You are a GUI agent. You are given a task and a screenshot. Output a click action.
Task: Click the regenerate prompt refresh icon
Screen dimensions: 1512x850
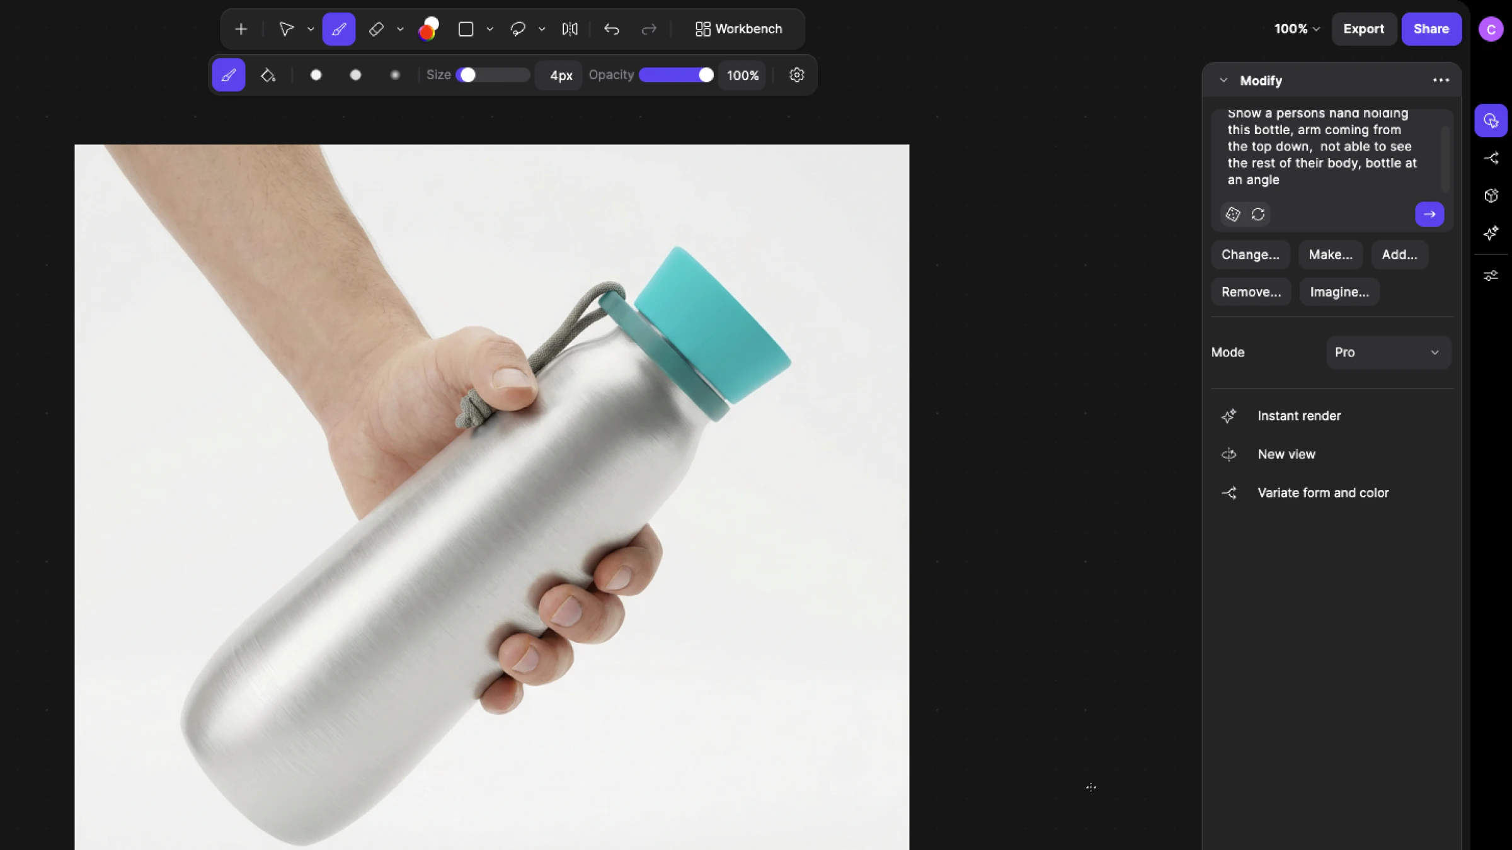(1258, 215)
